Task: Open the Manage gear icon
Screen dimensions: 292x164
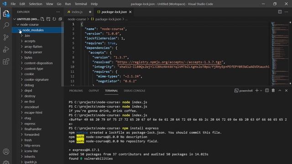Action: pyautogui.click(x=6, y=162)
